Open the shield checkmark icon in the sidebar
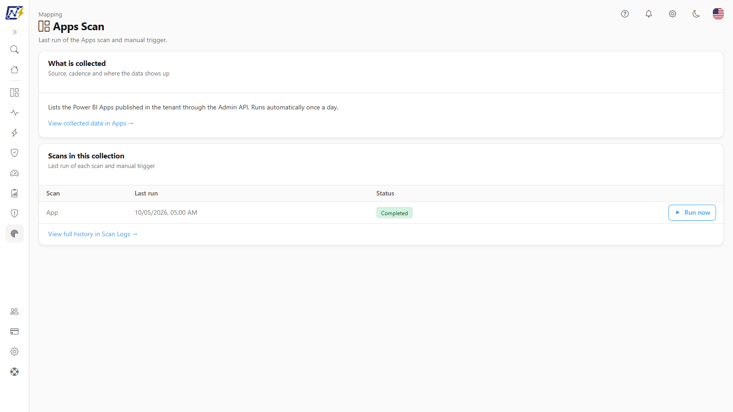 (x=15, y=153)
